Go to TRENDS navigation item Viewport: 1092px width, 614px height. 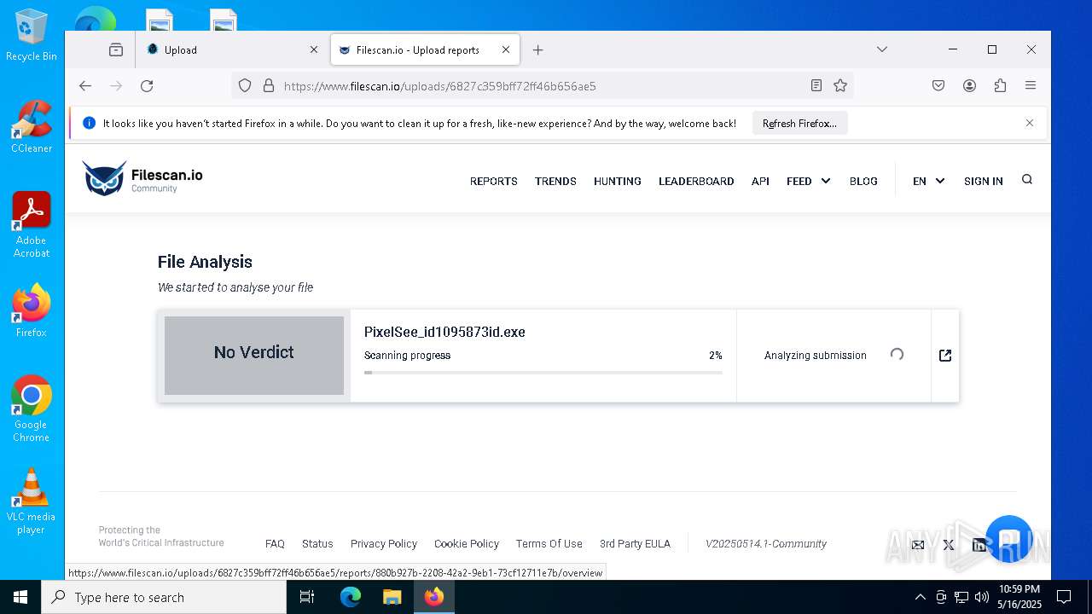[x=555, y=181]
